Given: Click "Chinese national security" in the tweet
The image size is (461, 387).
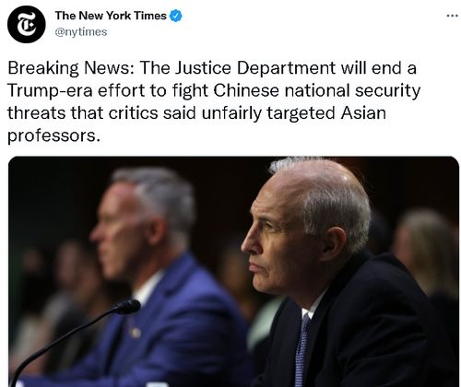Looking at the screenshot, I should click(x=317, y=90).
